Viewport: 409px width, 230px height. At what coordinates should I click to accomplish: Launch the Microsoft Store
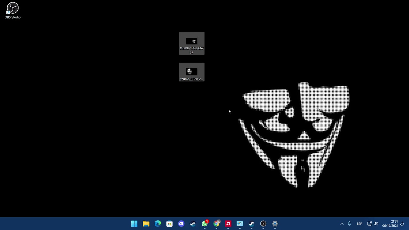coord(169,224)
